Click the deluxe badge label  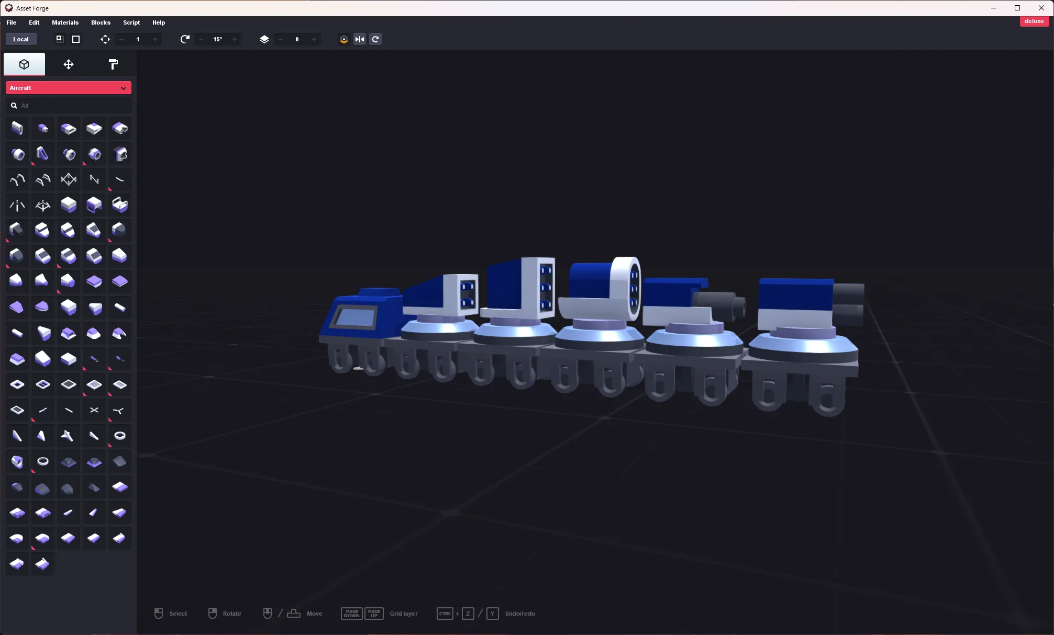coord(1034,21)
